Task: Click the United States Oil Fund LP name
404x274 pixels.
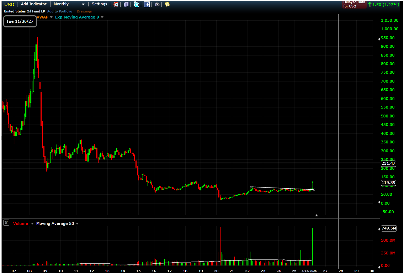Action: pyautogui.click(x=24, y=11)
